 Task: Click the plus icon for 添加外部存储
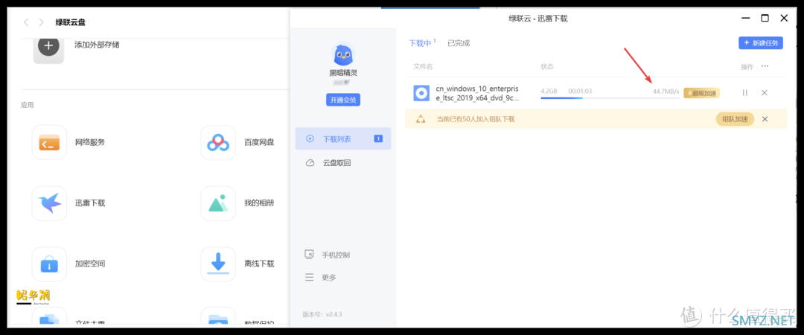[48, 45]
